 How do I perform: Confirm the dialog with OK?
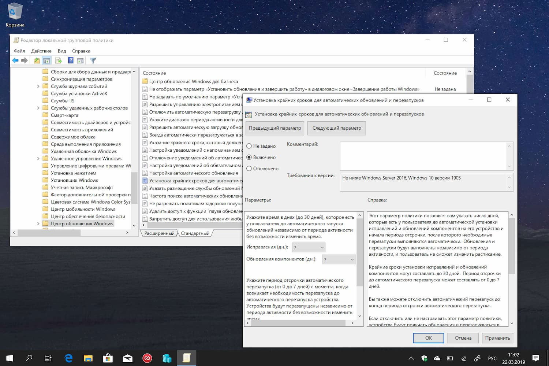tap(429, 338)
